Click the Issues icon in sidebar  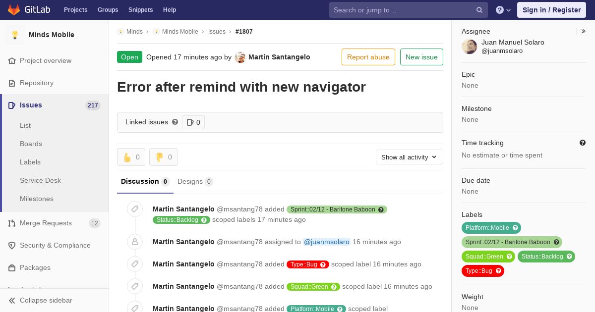point(12,105)
